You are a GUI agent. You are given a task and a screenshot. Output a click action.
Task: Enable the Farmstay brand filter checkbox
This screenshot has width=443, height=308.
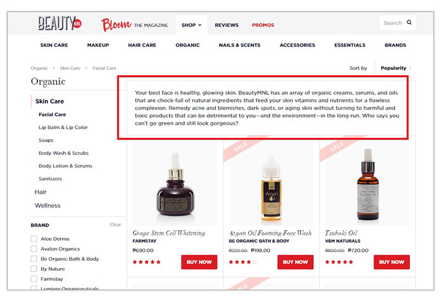(x=34, y=279)
